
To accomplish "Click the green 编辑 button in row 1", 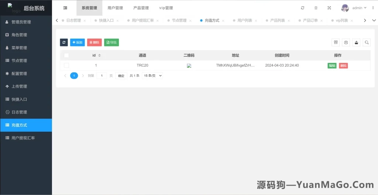I will click(x=332, y=65).
